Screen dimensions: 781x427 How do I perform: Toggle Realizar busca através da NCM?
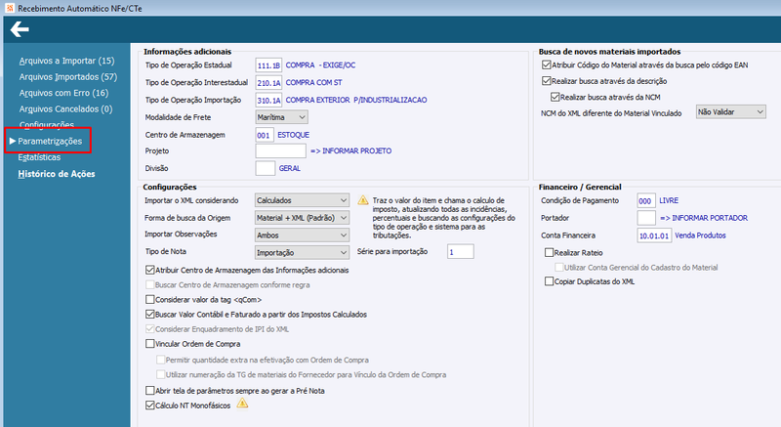(x=555, y=97)
